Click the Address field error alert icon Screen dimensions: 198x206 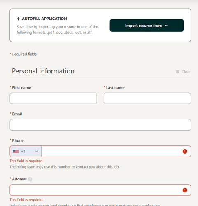[x=185, y=190]
